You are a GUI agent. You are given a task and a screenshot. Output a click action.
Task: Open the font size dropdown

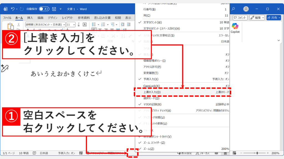pyautogui.click(x=74, y=24)
